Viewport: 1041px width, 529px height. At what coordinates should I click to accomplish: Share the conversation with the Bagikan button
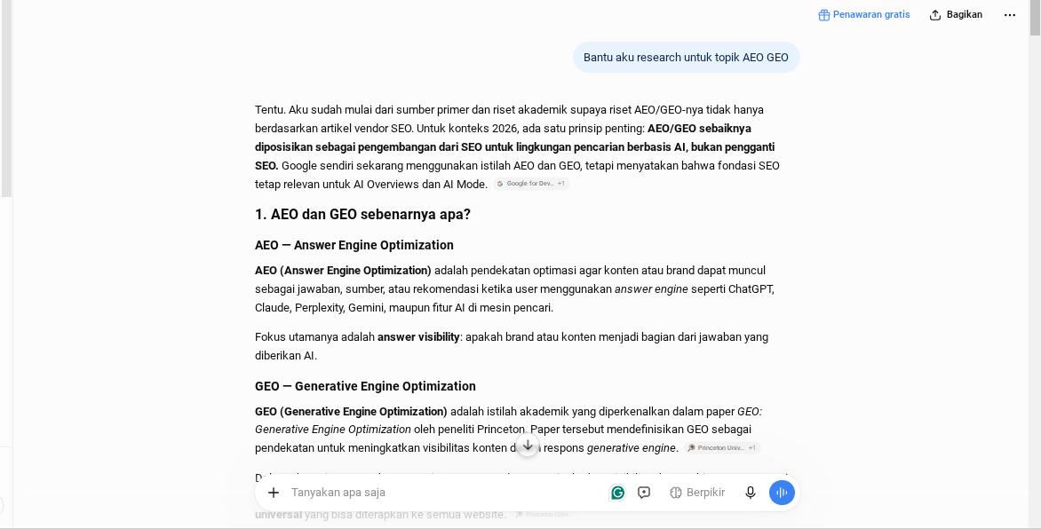[956, 14]
